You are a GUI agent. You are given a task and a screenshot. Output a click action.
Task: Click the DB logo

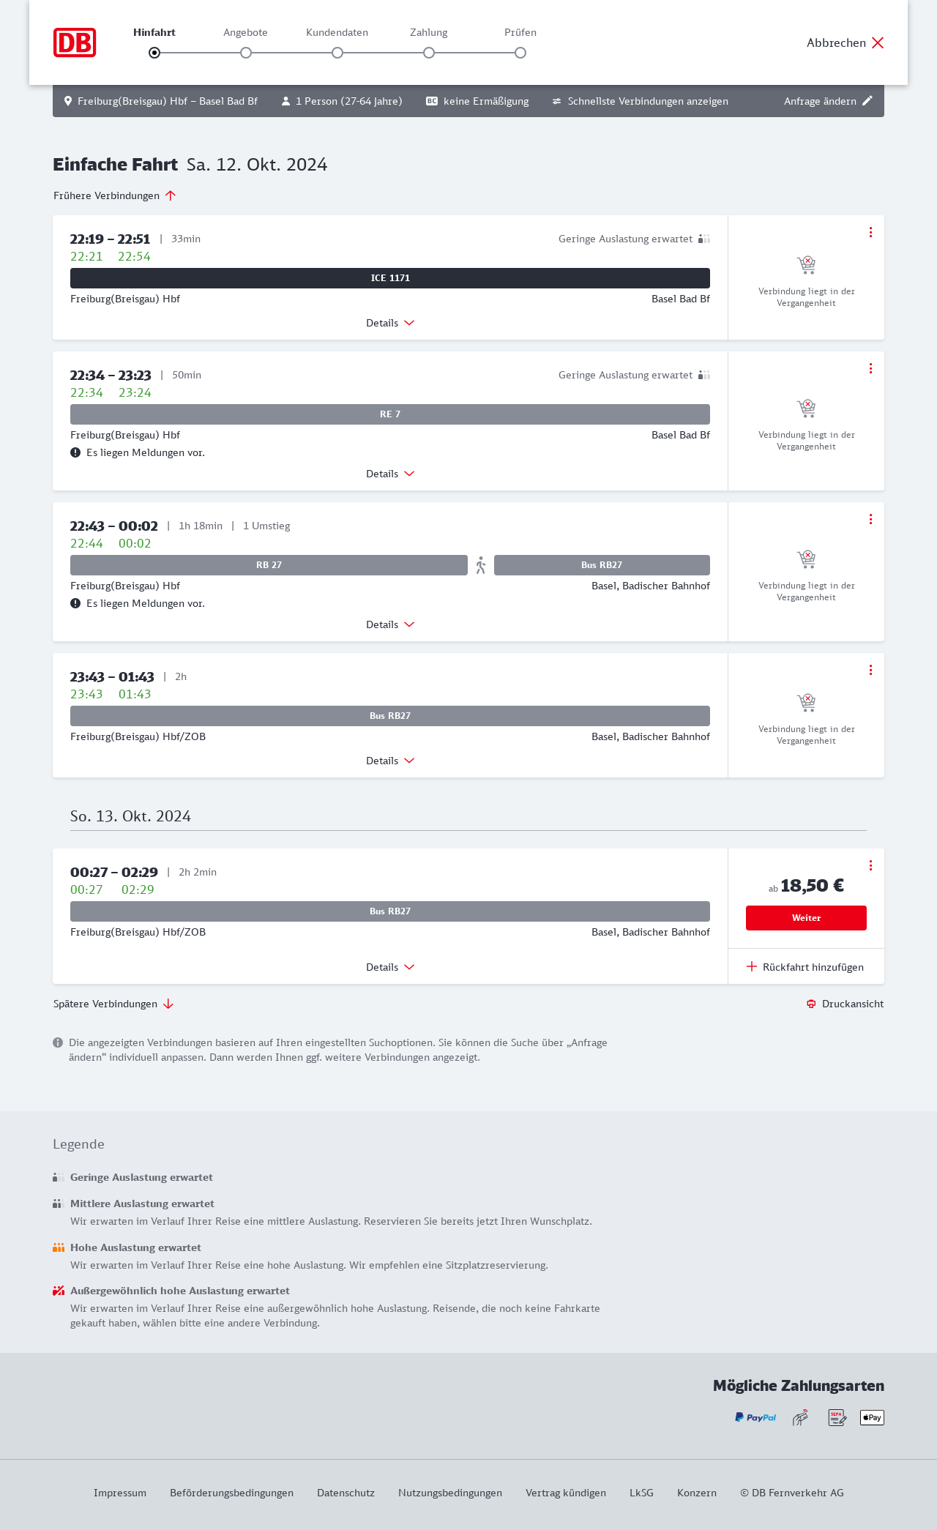click(x=75, y=42)
